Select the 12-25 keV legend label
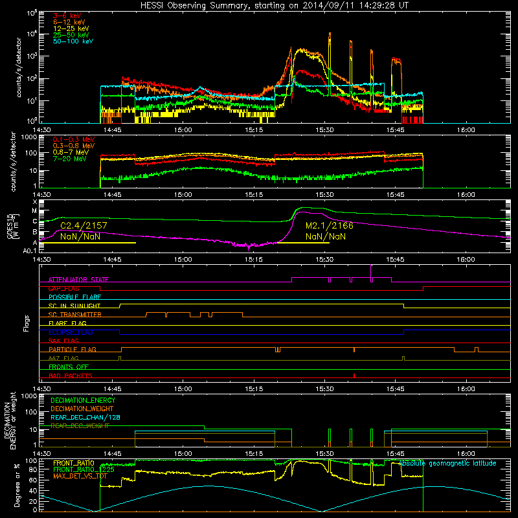Screen dimensions: 518x518 point(71,28)
